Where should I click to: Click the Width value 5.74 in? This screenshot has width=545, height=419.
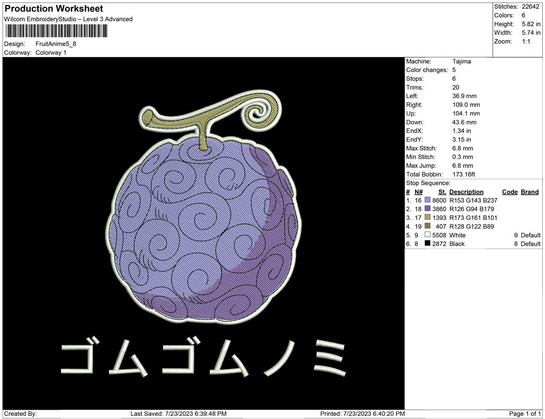pyautogui.click(x=531, y=32)
